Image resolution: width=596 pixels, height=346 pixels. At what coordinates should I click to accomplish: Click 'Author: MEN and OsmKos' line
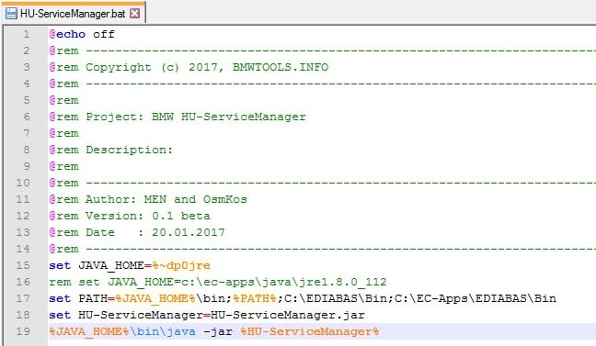pyautogui.click(x=148, y=199)
